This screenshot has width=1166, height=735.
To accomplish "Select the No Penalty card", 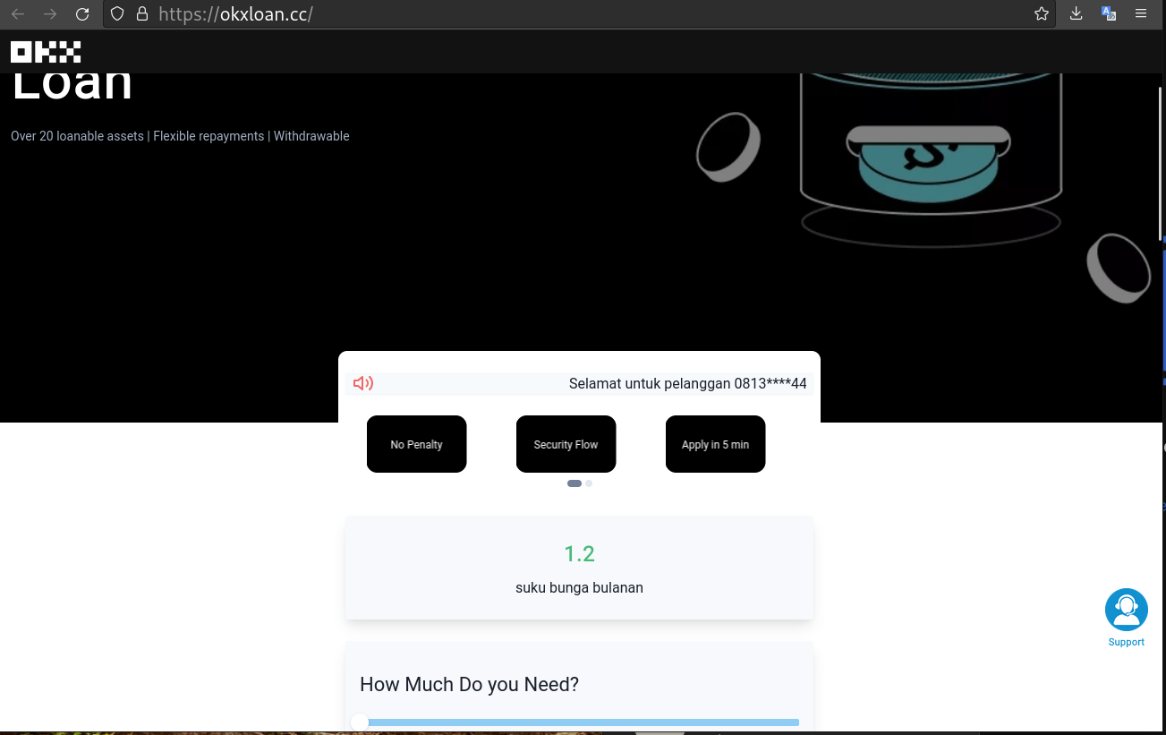I will click(x=416, y=444).
